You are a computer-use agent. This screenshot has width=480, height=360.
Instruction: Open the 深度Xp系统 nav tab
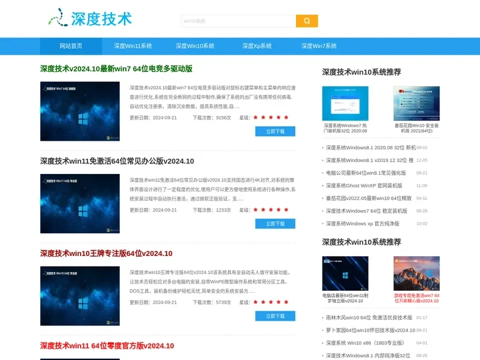[x=257, y=46]
